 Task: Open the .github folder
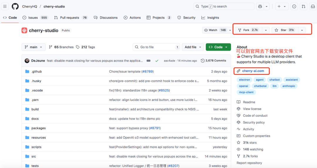click(x=36, y=71)
